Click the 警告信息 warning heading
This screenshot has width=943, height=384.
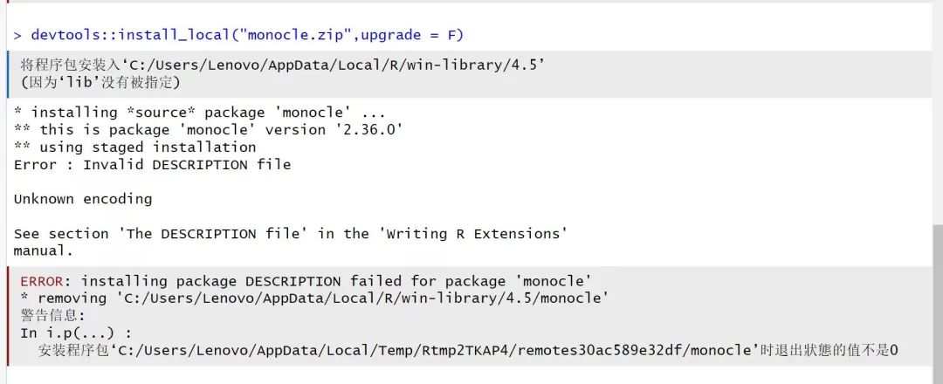point(53,316)
